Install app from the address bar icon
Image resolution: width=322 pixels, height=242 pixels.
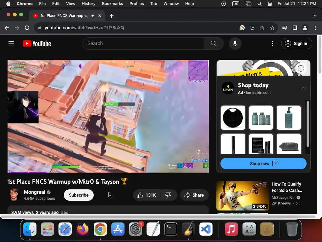pos(252,28)
